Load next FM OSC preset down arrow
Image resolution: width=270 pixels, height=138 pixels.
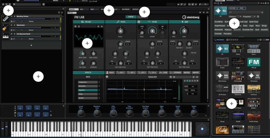(x=102, y=26)
